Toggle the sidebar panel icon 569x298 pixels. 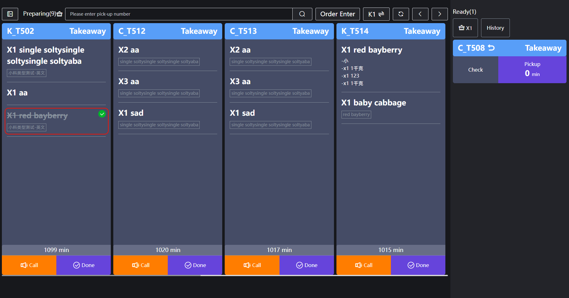[x=10, y=14]
